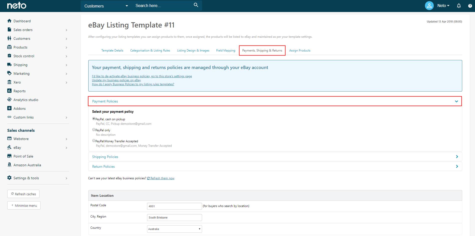Select PayPal, cash on pickup policy
475x236 pixels.
[94, 119]
